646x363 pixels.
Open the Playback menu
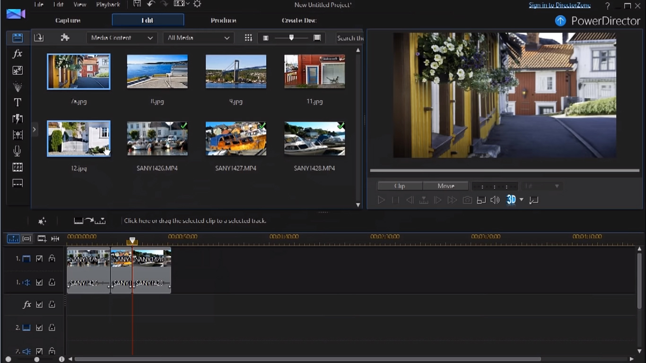coord(108,5)
